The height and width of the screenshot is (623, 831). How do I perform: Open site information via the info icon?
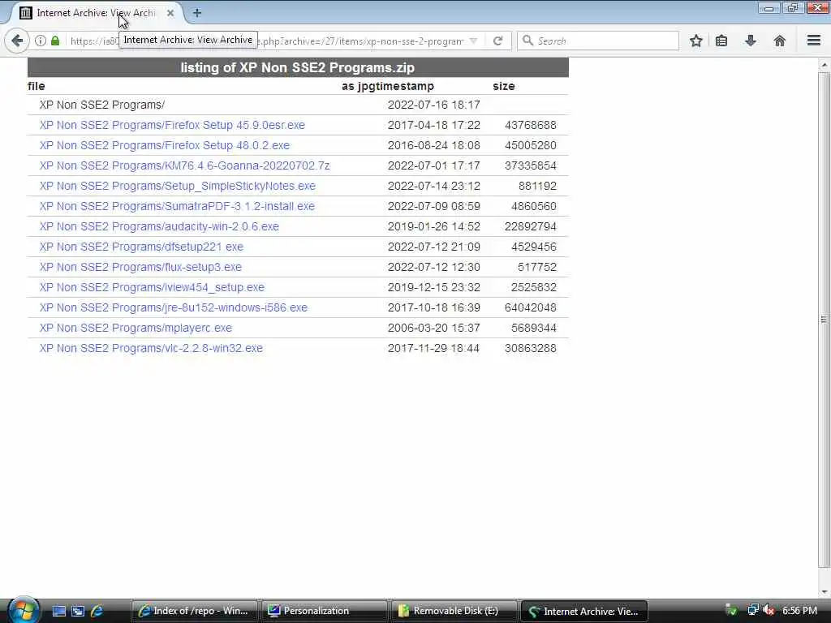pos(41,41)
